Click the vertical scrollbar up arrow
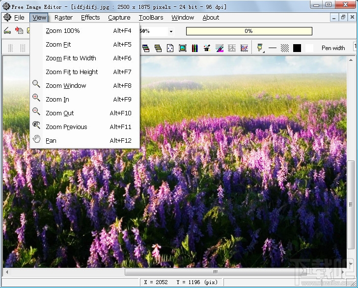Screen dimensions: 358x288 pyautogui.click(x=351, y=60)
